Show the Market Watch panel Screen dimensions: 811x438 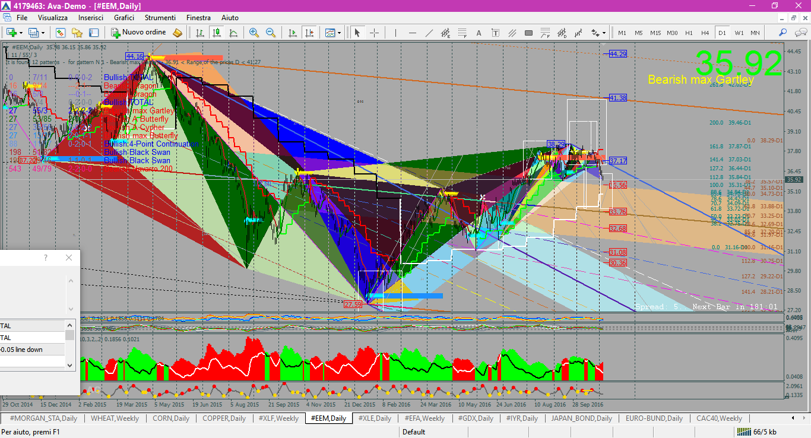(x=61, y=33)
